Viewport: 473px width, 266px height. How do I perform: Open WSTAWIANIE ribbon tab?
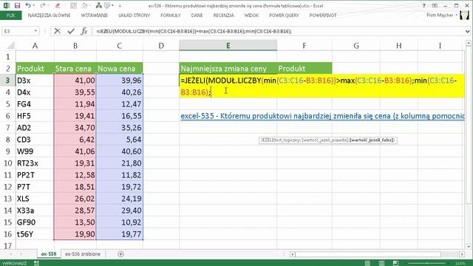(x=94, y=15)
